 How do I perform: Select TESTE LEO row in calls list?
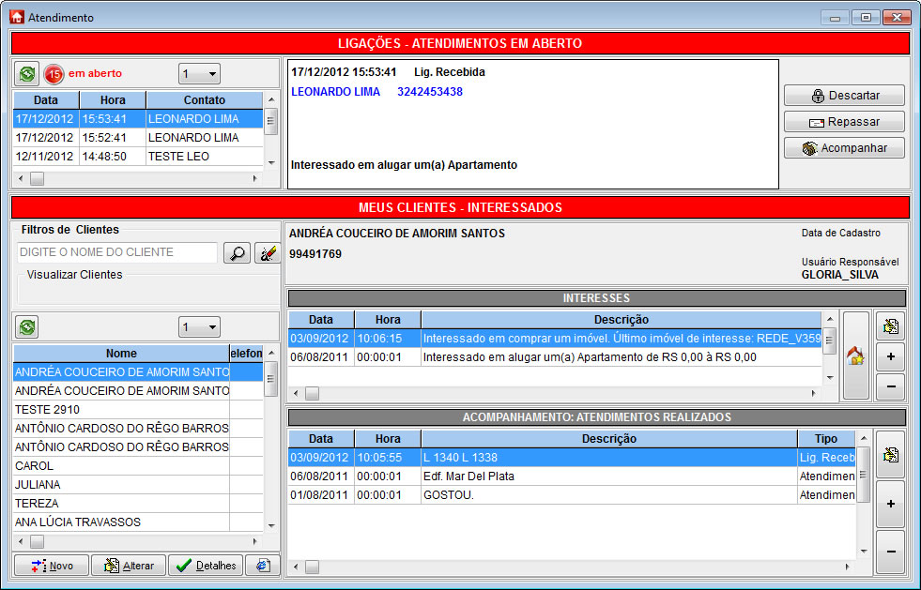(178, 156)
